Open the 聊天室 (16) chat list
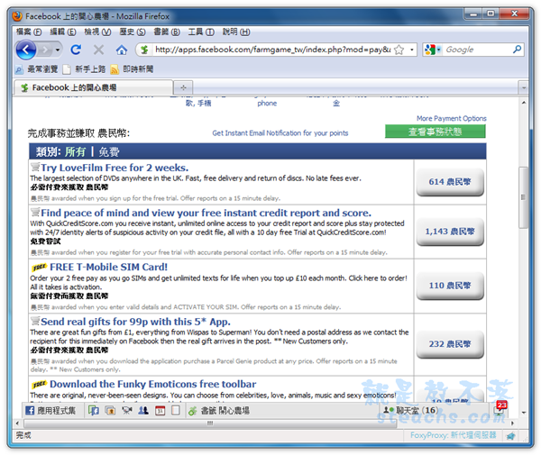Screen dimensions: 541x455 (410, 410)
